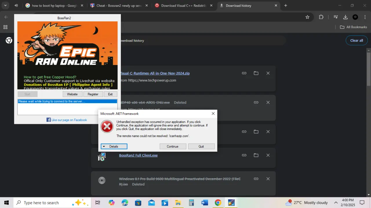Copy link icon for Visual-C-Runtimes zip download
This screenshot has width=371, height=208.
tap(244, 73)
